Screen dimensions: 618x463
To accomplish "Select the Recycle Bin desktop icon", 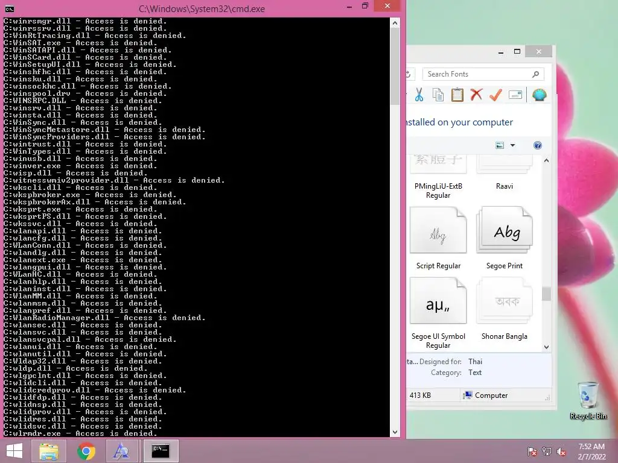I will pyautogui.click(x=588, y=400).
